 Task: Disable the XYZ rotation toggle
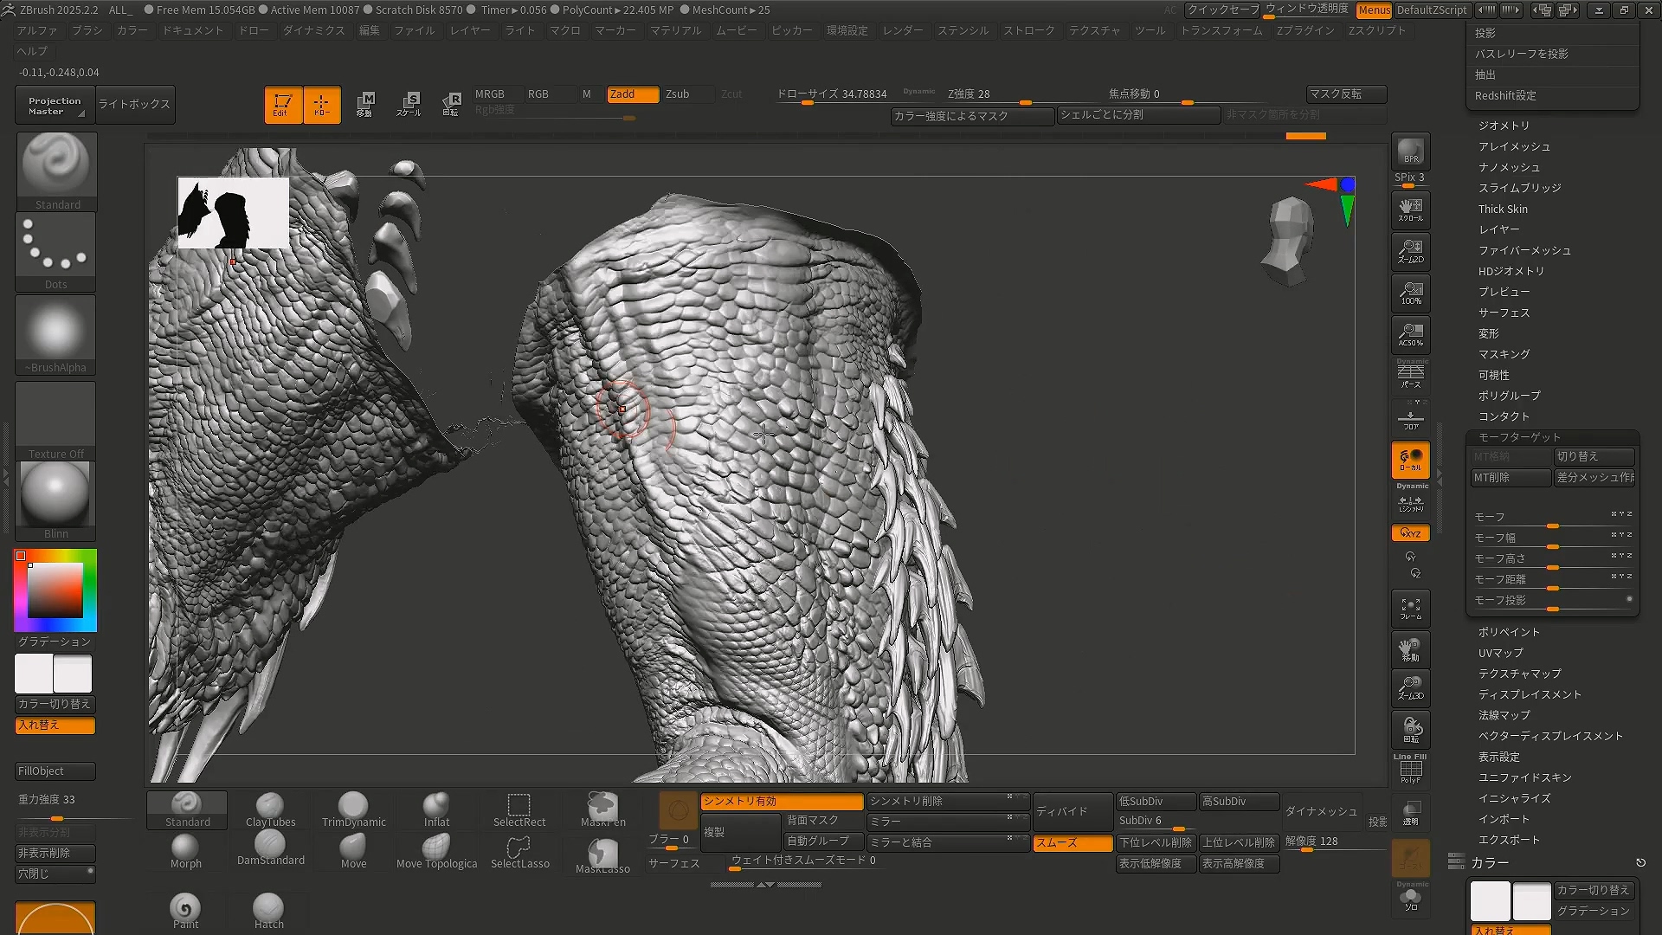pos(1411,533)
